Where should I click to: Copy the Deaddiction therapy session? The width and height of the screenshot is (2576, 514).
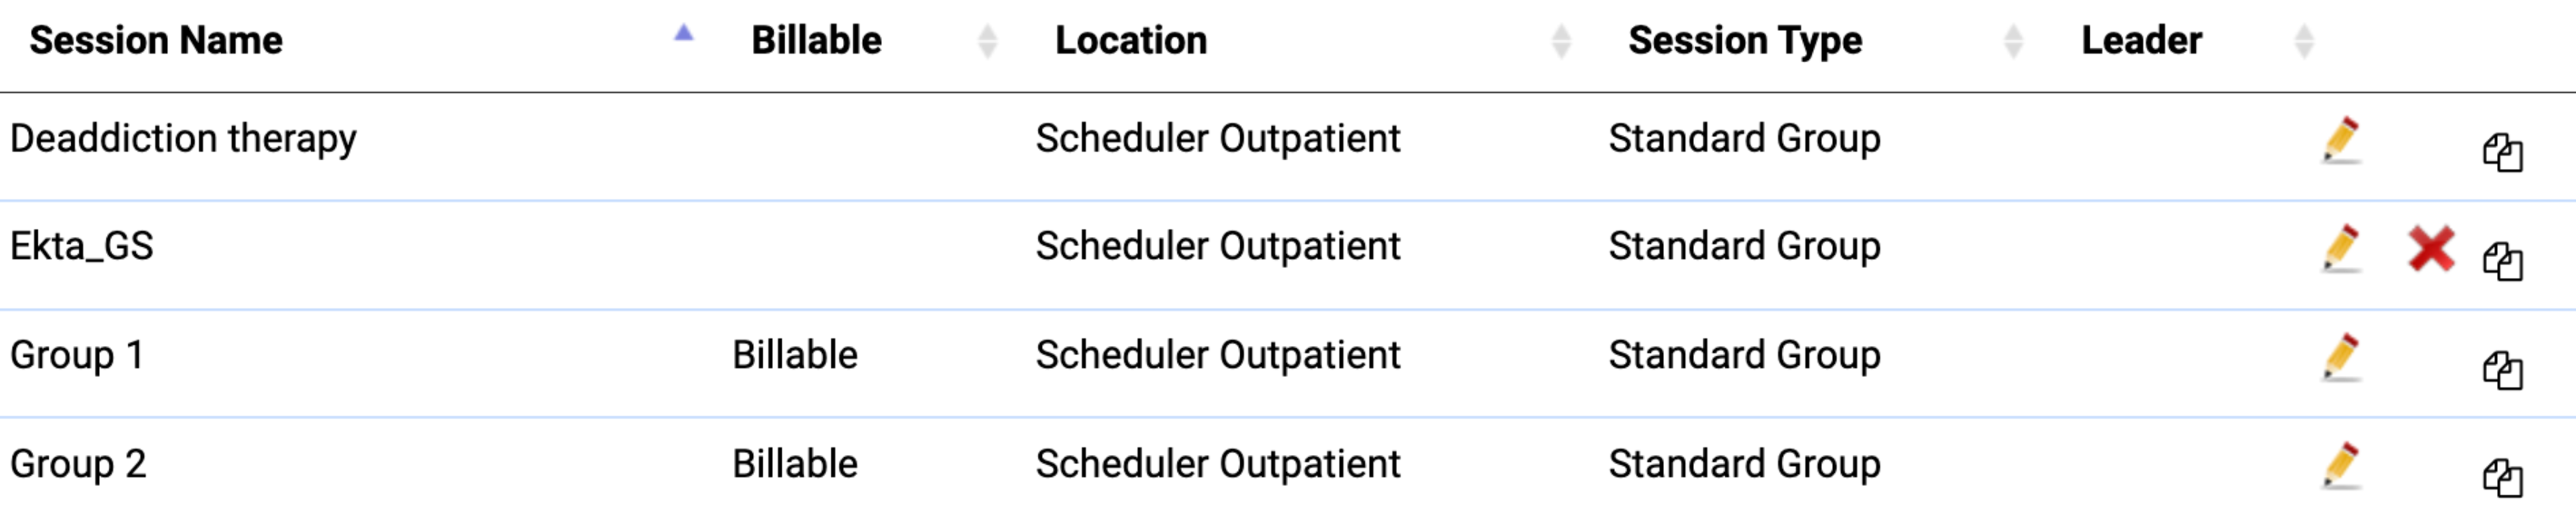coord(2502,153)
